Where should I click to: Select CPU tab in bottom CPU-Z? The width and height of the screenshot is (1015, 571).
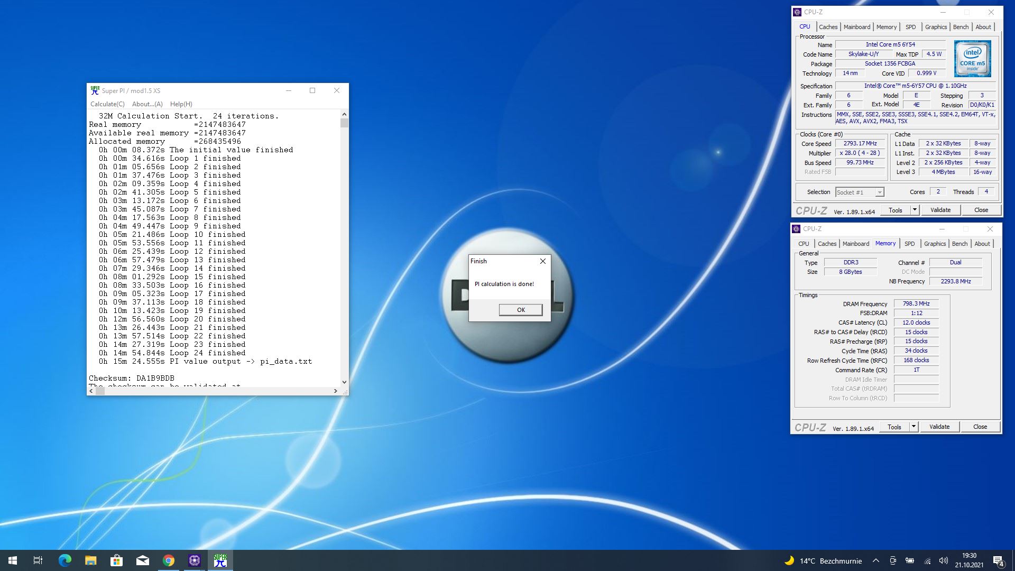coord(804,244)
